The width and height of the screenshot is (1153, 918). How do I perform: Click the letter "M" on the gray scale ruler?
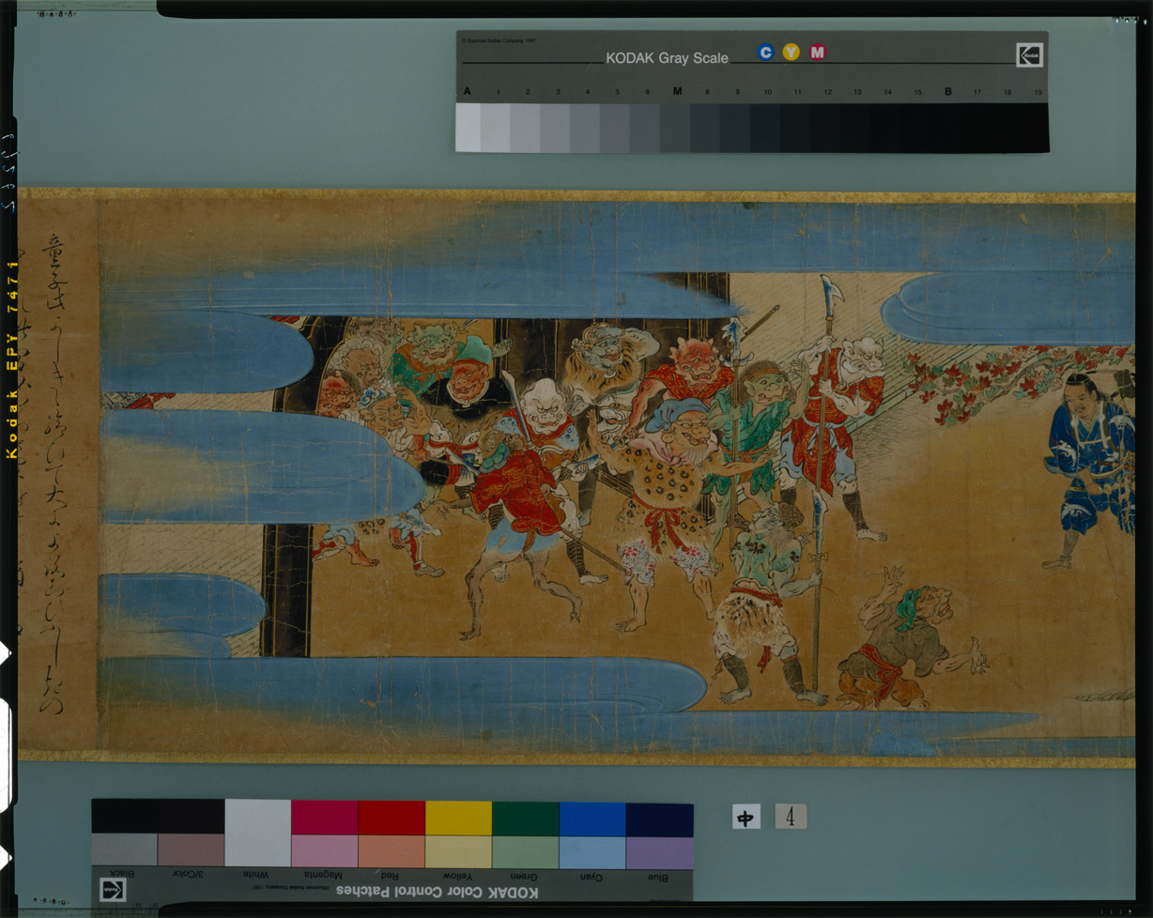(677, 92)
